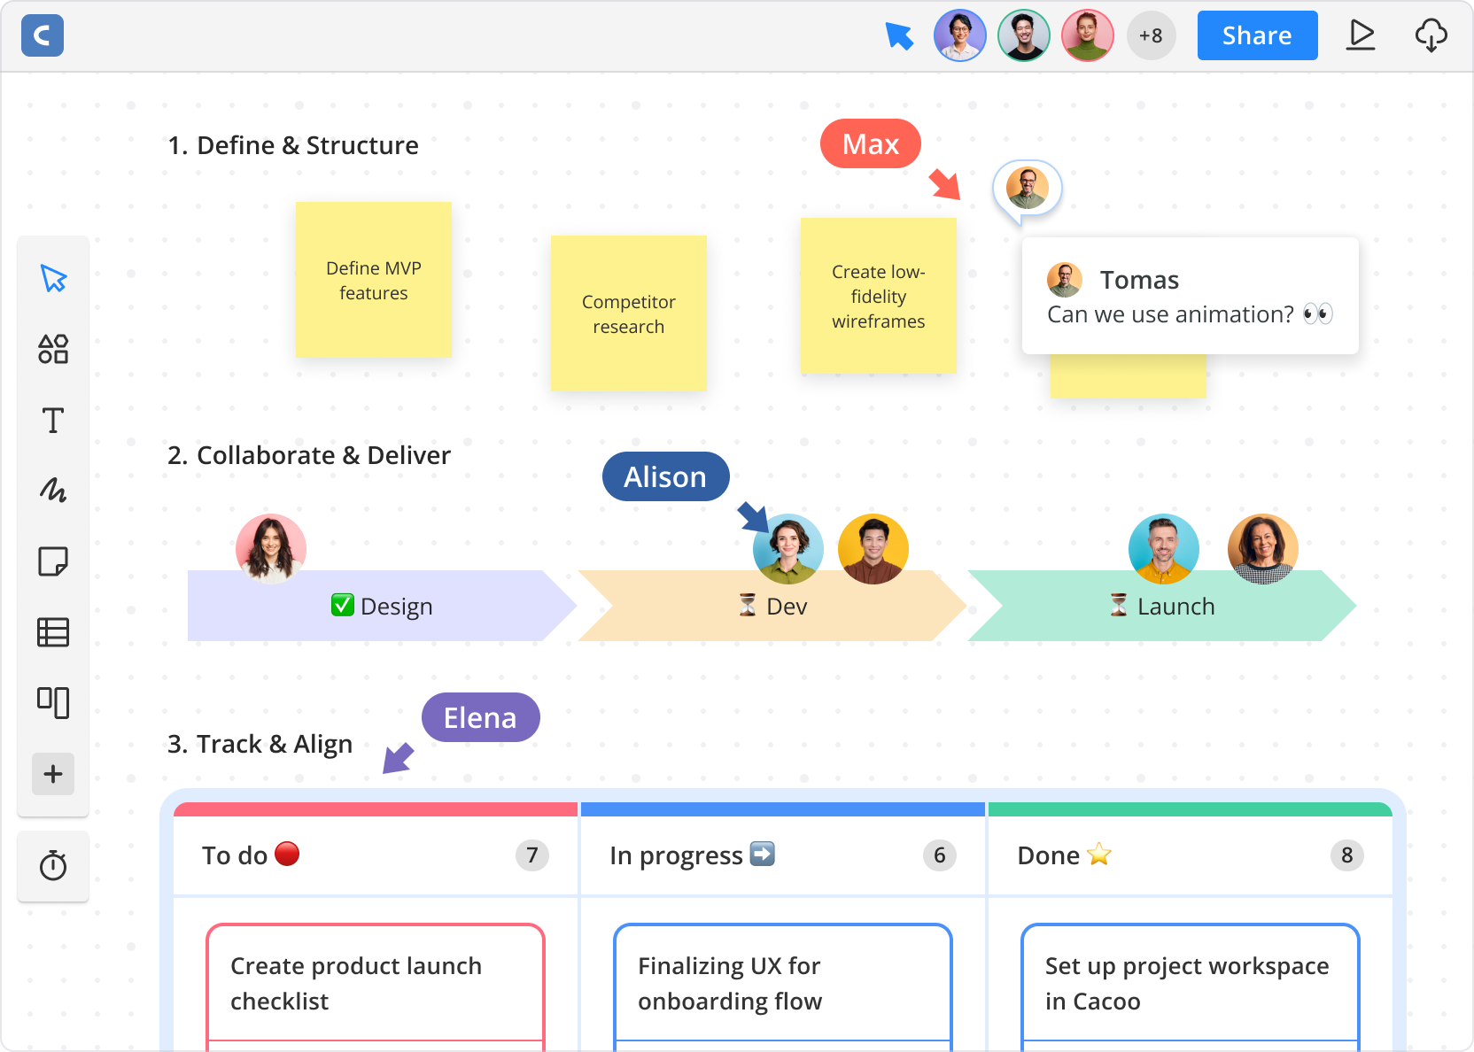Click the Cacoo logo home icon
Screen dimensions: 1474x1052
coord(43,35)
